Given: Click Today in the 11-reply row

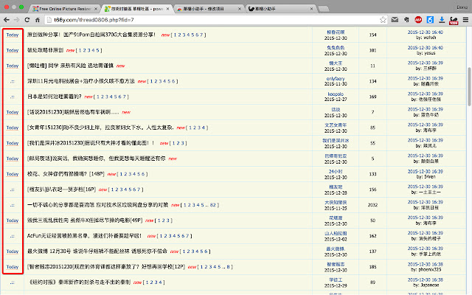Looking at the screenshot, I should point(13,66).
